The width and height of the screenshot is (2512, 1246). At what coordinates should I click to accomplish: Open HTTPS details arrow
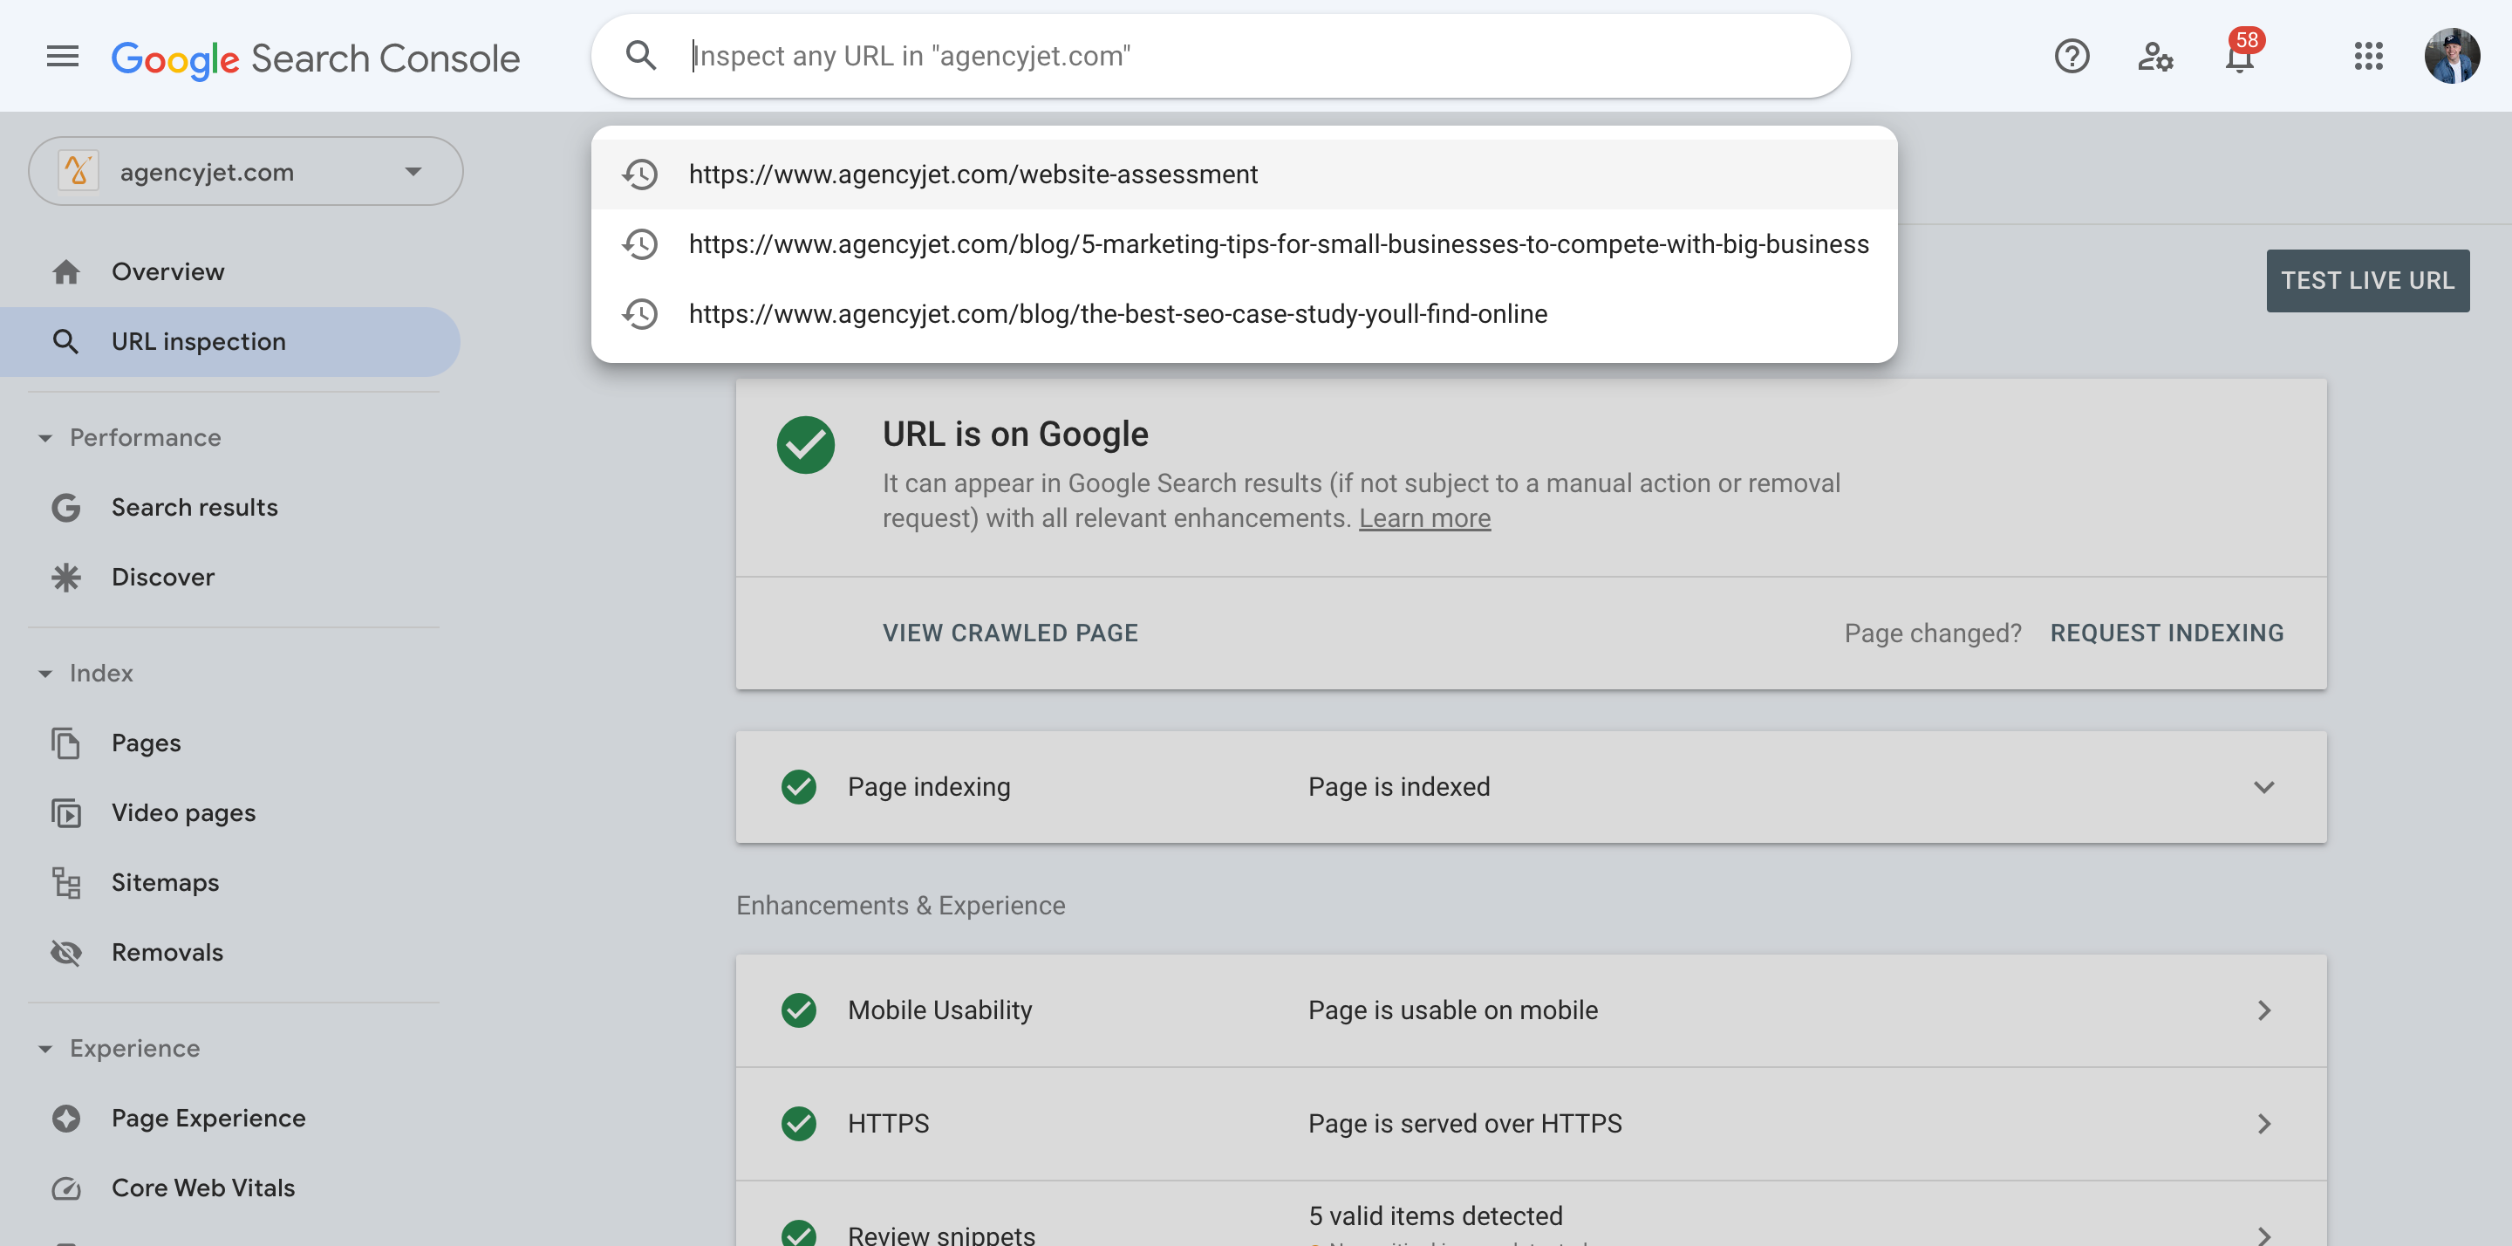(2264, 1124)
